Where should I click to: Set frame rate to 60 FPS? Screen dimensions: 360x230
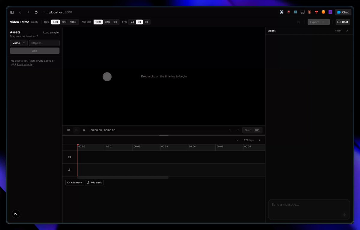(x=146, y=22)
